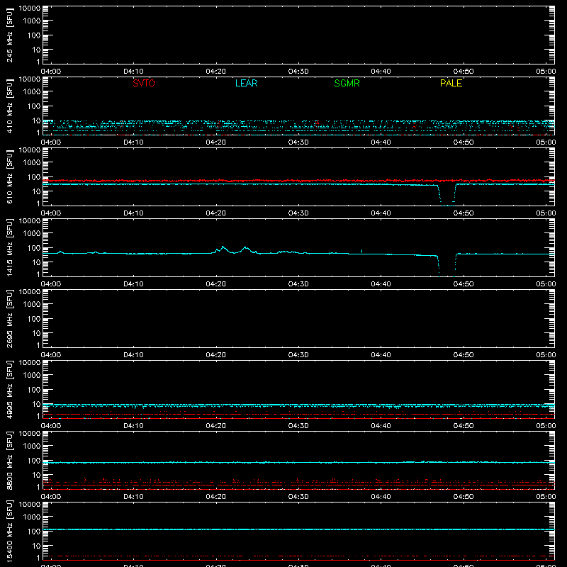Image resolution: width=567 pixels, height=567 pixels.
Task: Click the red SVTO trace in the 610 MHz panel
Action: click(x=298, y=181)
